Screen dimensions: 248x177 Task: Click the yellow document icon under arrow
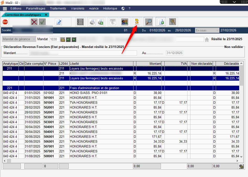click(136, 22)
